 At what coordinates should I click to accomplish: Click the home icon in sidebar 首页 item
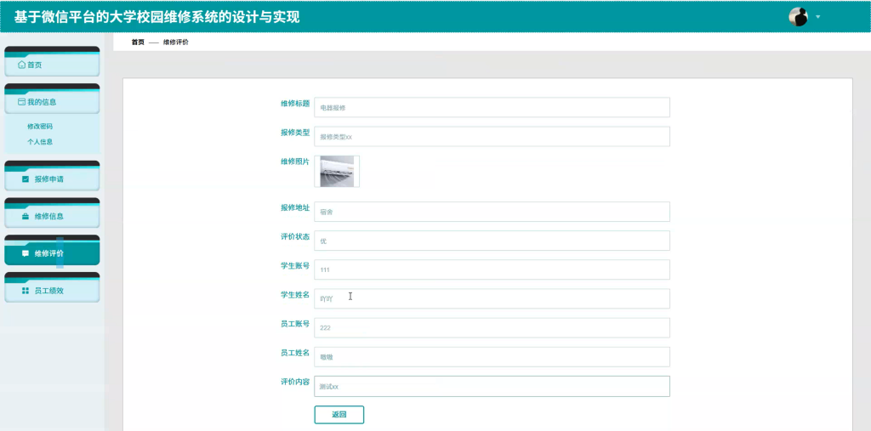click(21, 65)
